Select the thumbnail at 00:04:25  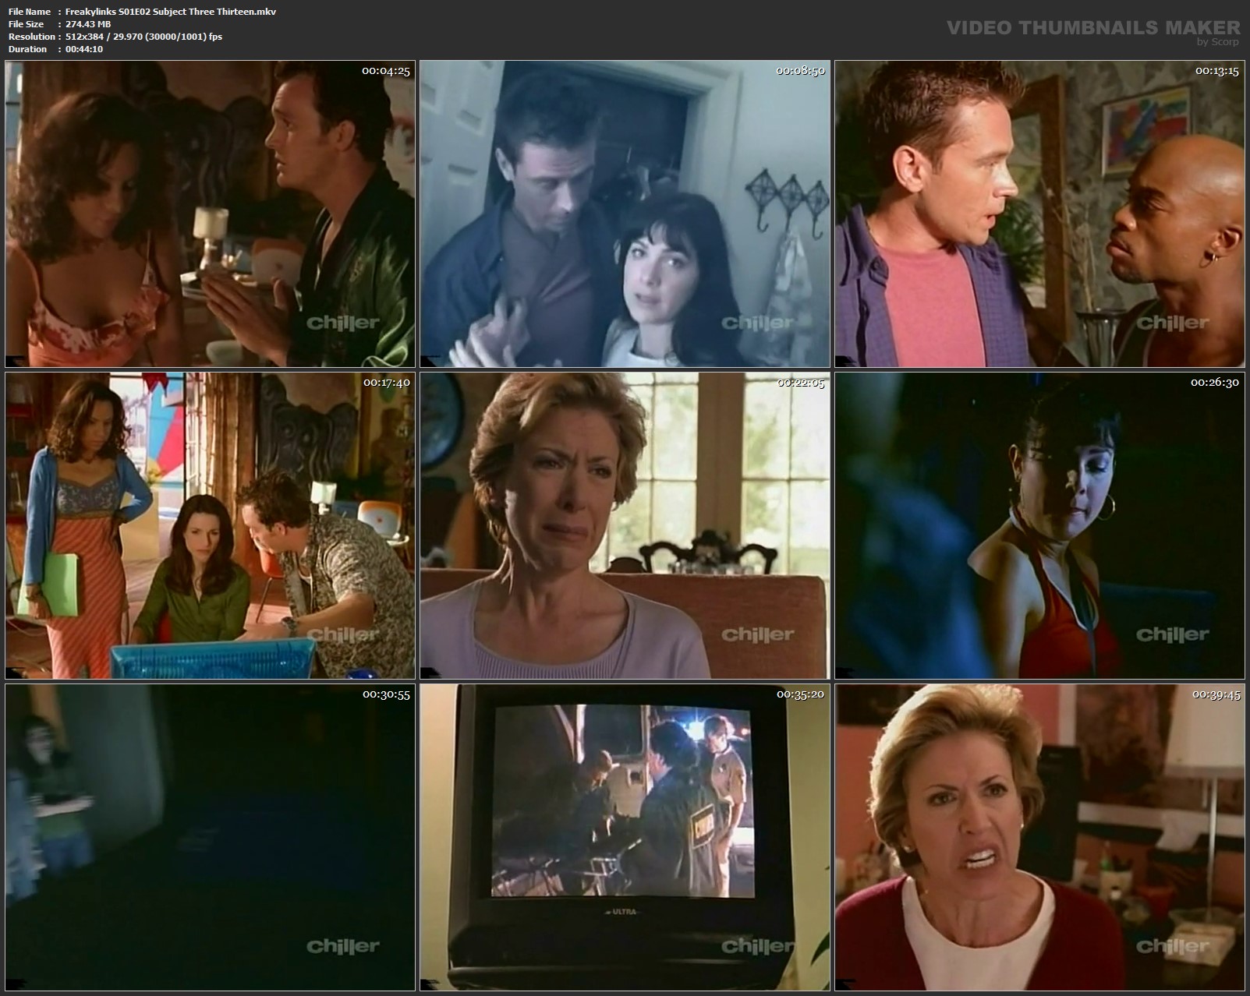210,214
